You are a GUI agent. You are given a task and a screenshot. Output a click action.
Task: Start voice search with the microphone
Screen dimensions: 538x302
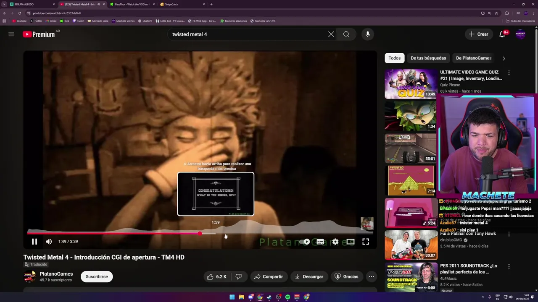coord(368,34)
